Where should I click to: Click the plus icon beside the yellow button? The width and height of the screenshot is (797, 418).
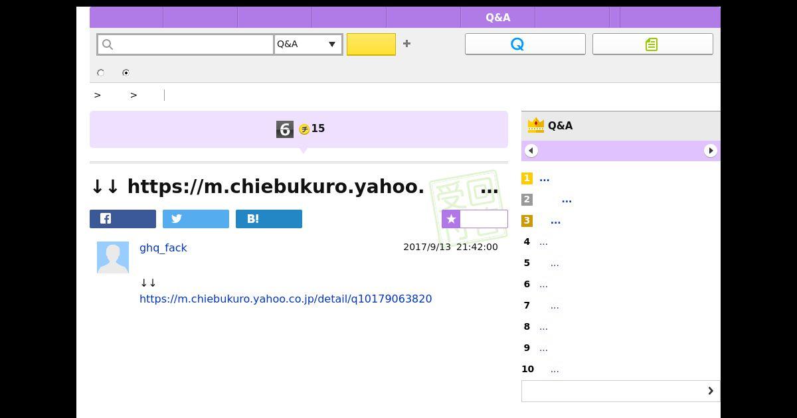(406, 44)
